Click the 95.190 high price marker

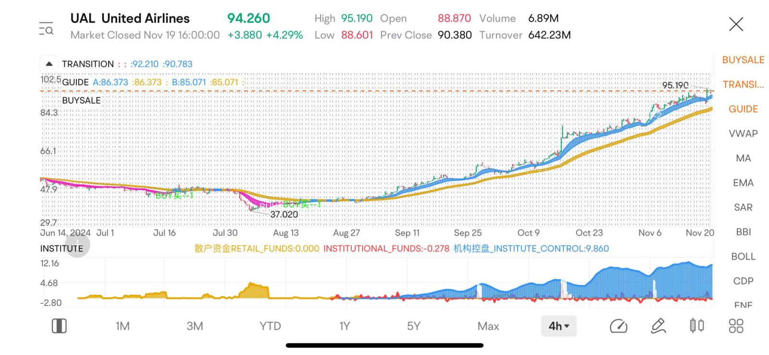point(675,86)
